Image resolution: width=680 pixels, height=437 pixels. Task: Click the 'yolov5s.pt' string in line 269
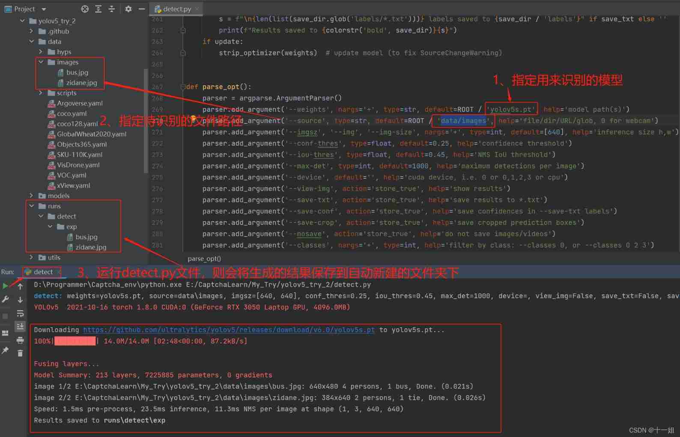click(x=511, y=109)
